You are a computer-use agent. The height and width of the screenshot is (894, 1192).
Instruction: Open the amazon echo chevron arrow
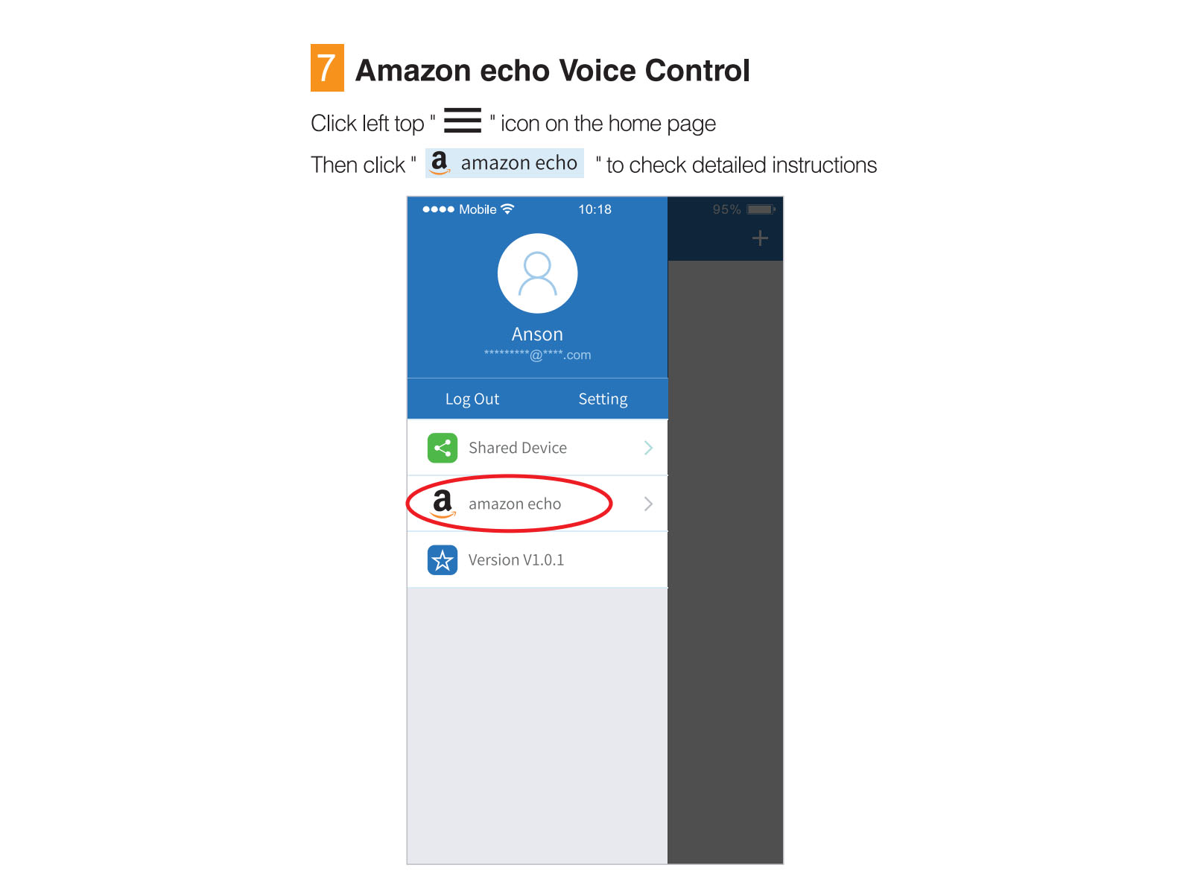coord(648,504)
